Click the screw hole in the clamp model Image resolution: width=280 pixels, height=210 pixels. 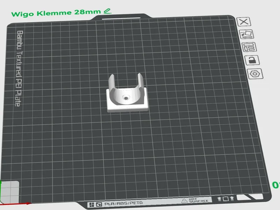pyautogui.click(x=126, y=98)
